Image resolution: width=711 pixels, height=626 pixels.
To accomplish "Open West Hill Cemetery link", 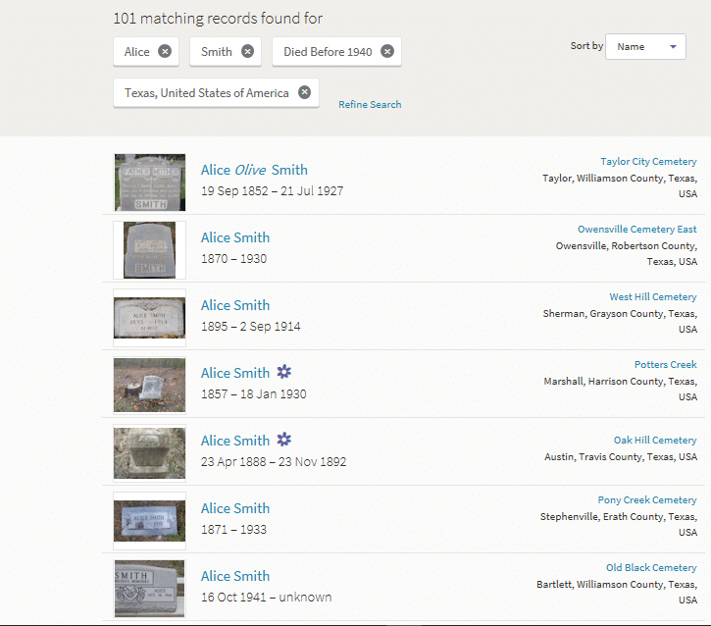I will (652, 297).
